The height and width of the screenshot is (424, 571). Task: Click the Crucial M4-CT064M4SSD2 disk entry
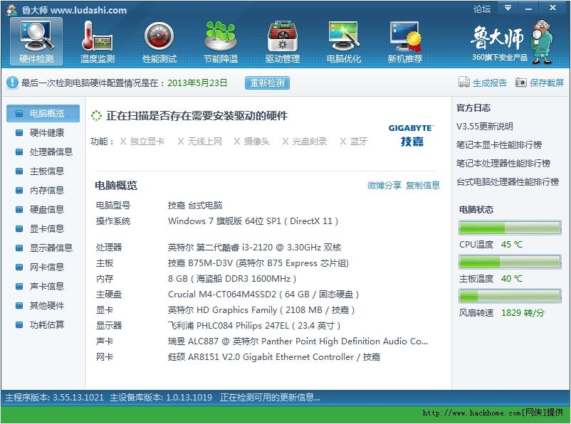263,295
